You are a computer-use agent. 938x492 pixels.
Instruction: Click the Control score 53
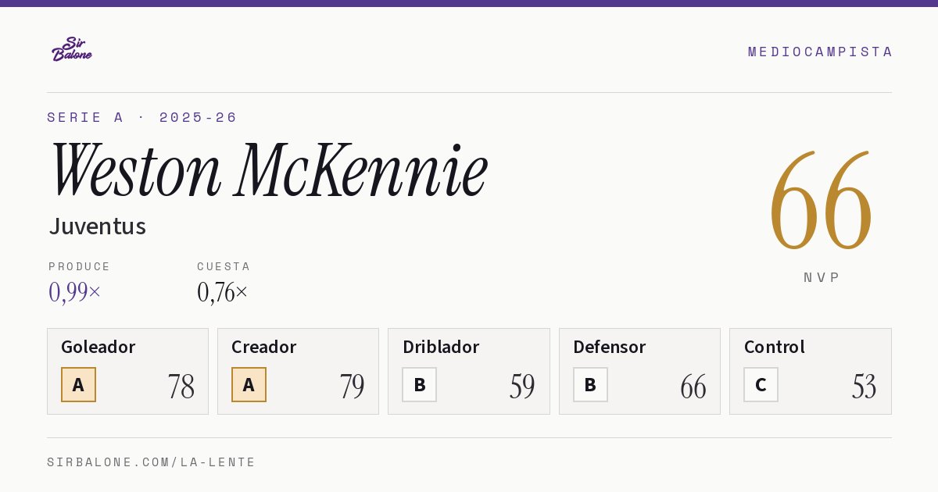click(865, 387)
